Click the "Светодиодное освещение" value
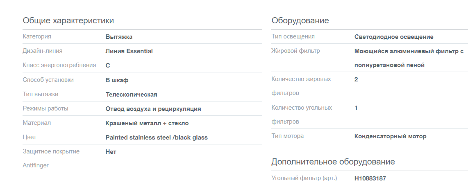Image resolution: width=468 pixels, height=187 pixels. click(394, 37)
